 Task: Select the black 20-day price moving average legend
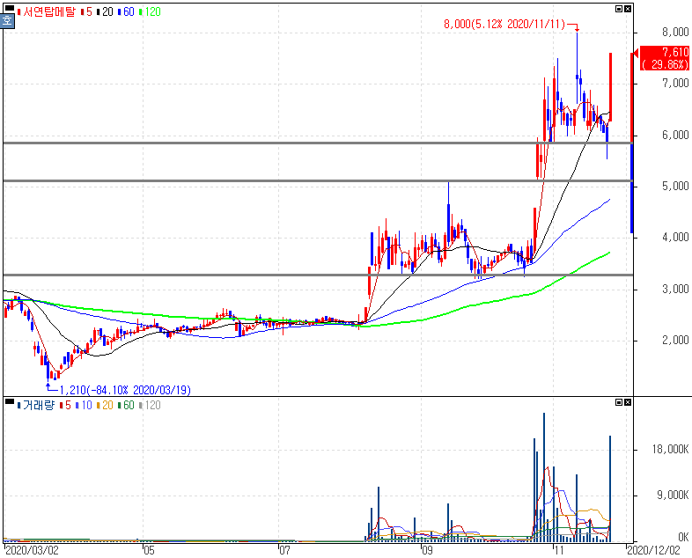pos(105,12)
